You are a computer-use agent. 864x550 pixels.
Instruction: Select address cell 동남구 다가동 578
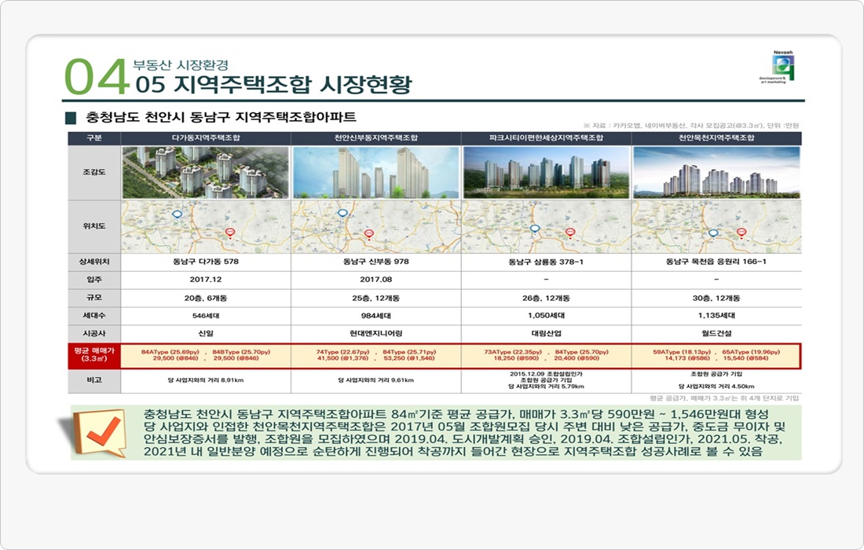(206, 262)
